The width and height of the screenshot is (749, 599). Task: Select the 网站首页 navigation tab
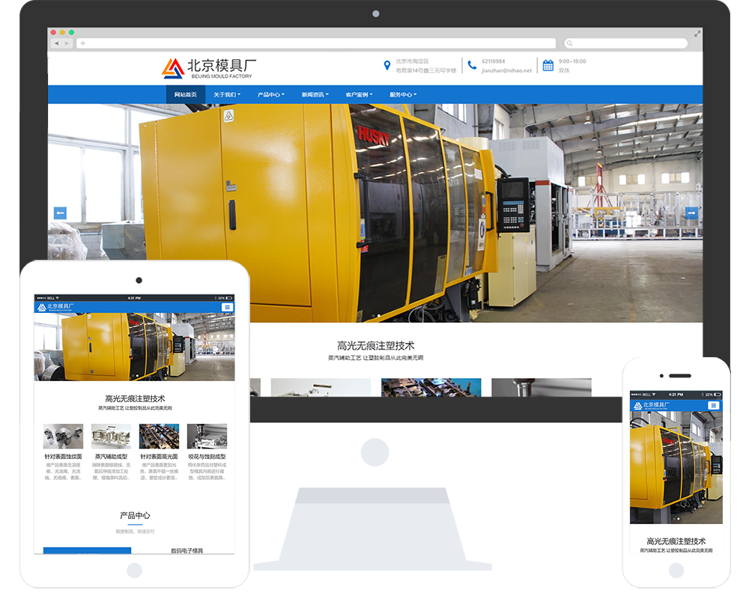[x=185, y=94]
